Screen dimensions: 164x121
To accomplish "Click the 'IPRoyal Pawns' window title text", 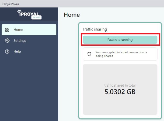I will [10, 4].
